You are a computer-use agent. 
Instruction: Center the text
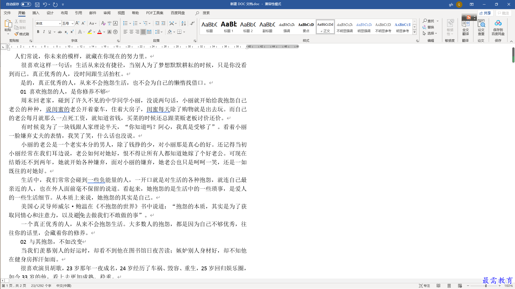click(x=131, y=32)
